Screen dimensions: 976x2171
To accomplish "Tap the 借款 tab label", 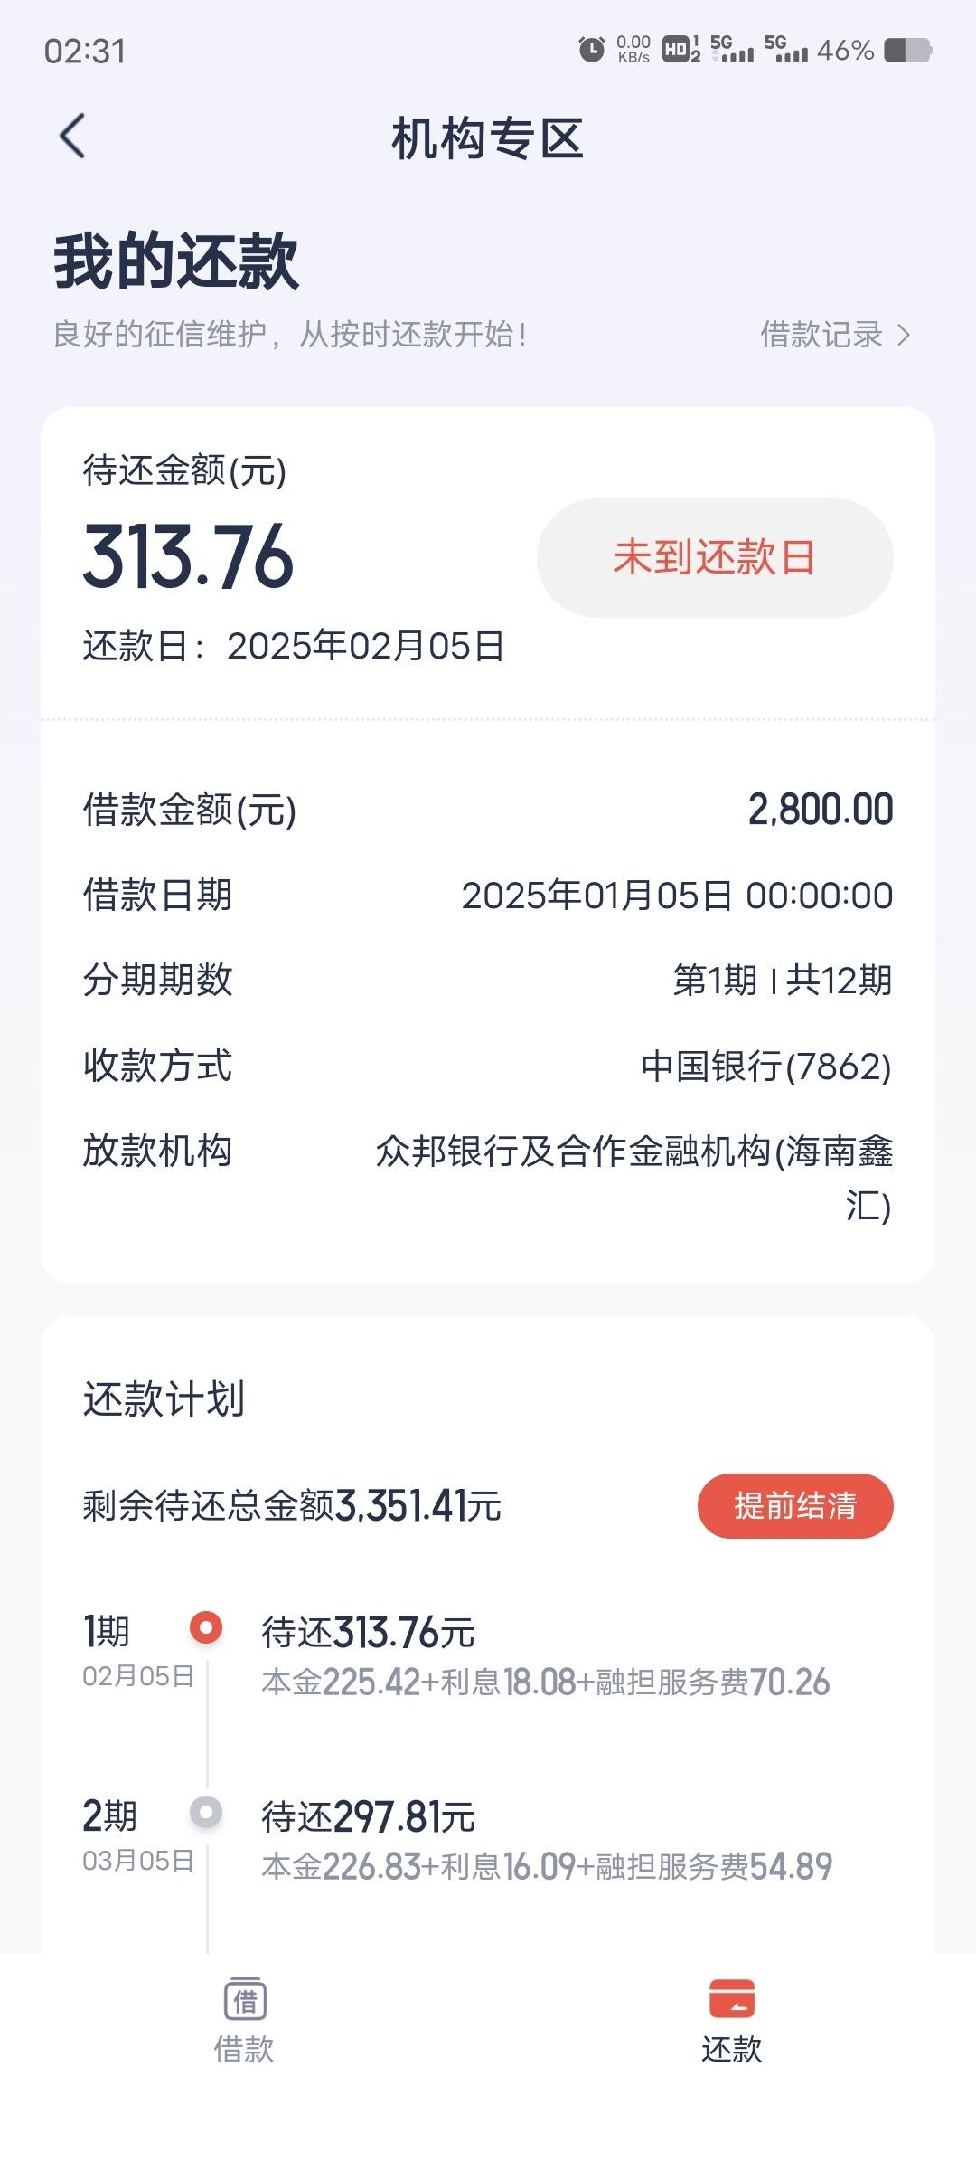I will click(244, 2050).
